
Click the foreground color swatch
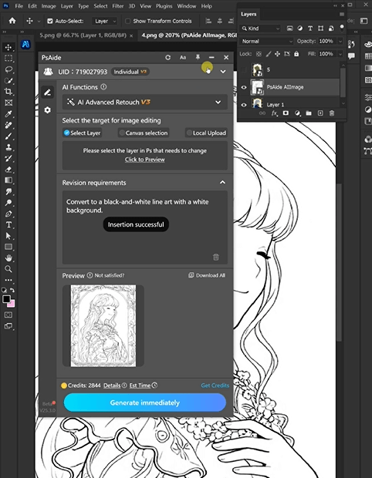(x=6, y=299)
